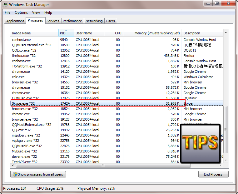Click the 436,348 K memory value
238x194 pixels.
(171, 56)
